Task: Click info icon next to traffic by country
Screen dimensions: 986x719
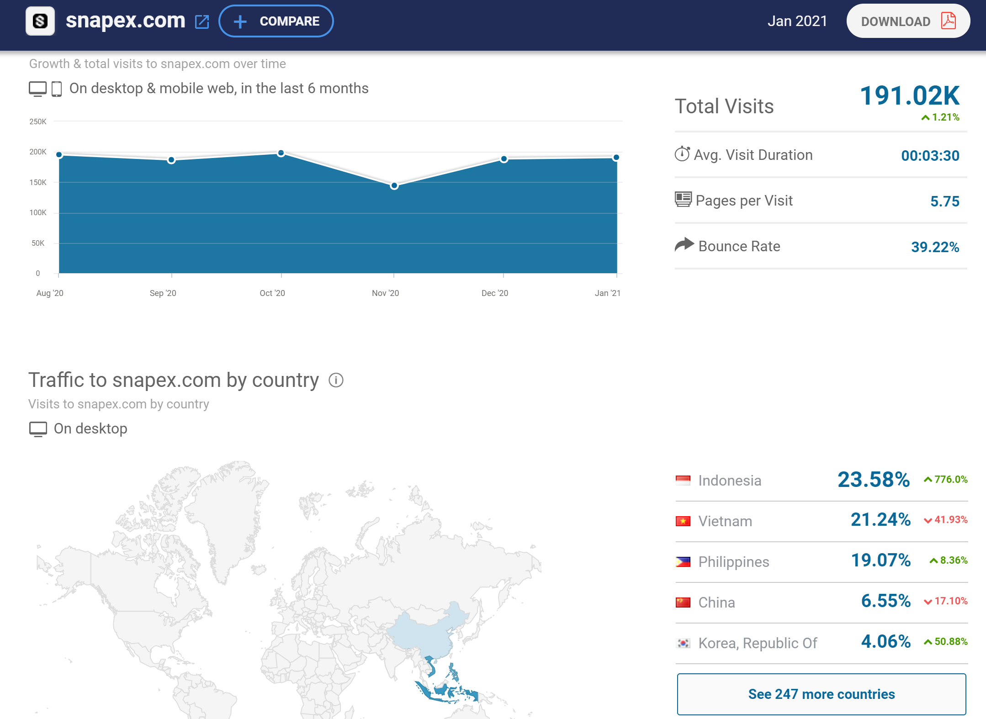Action: pos(336,380)
